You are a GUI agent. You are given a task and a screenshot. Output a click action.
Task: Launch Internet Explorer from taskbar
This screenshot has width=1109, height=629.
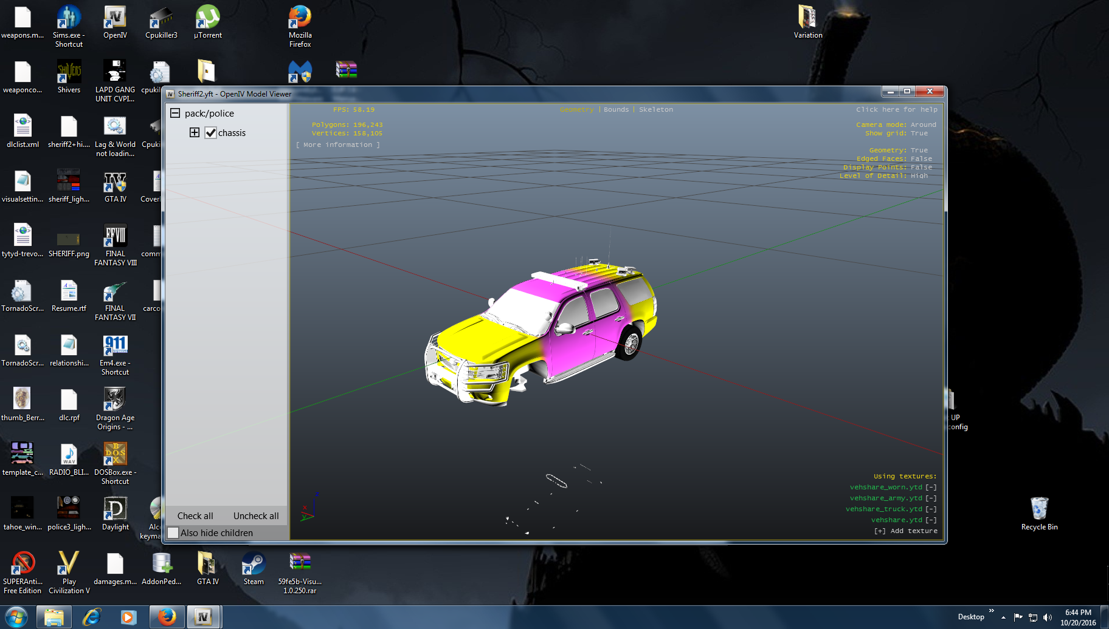91,617
